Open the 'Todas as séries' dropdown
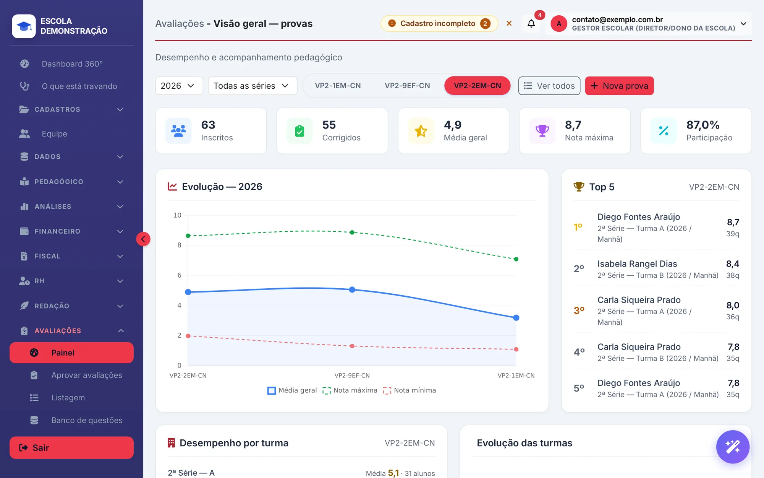The width and height of the screenshot is (764, 478). point(253,86)
